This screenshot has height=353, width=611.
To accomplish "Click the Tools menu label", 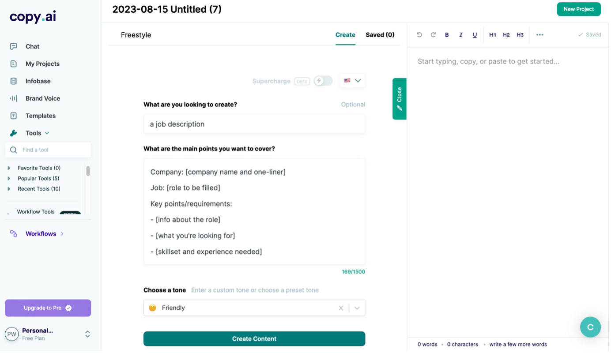I will point(34,133).
